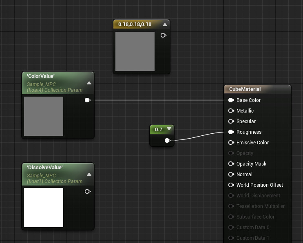
Task: Click the Roughness input pin
Action: pos(231,132)
